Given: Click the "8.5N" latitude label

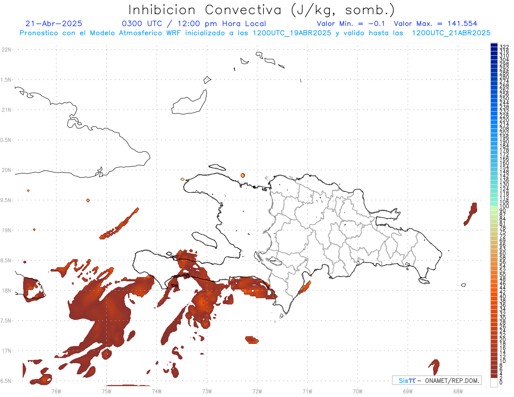Looking at the screenshot, I should (x=6, y=260).
